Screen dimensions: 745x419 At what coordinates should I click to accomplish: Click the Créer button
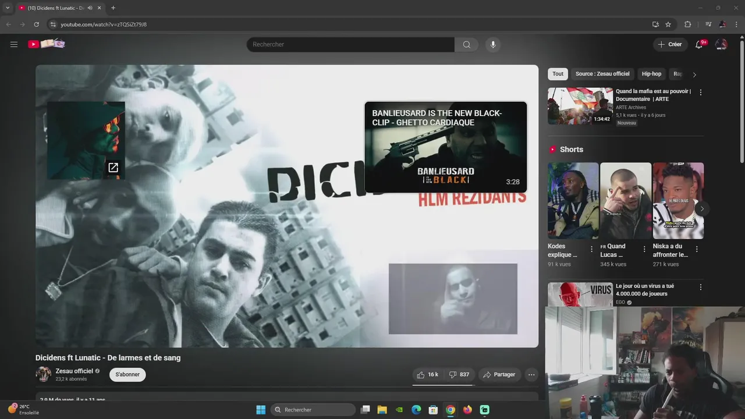click(x=670, y=44)
